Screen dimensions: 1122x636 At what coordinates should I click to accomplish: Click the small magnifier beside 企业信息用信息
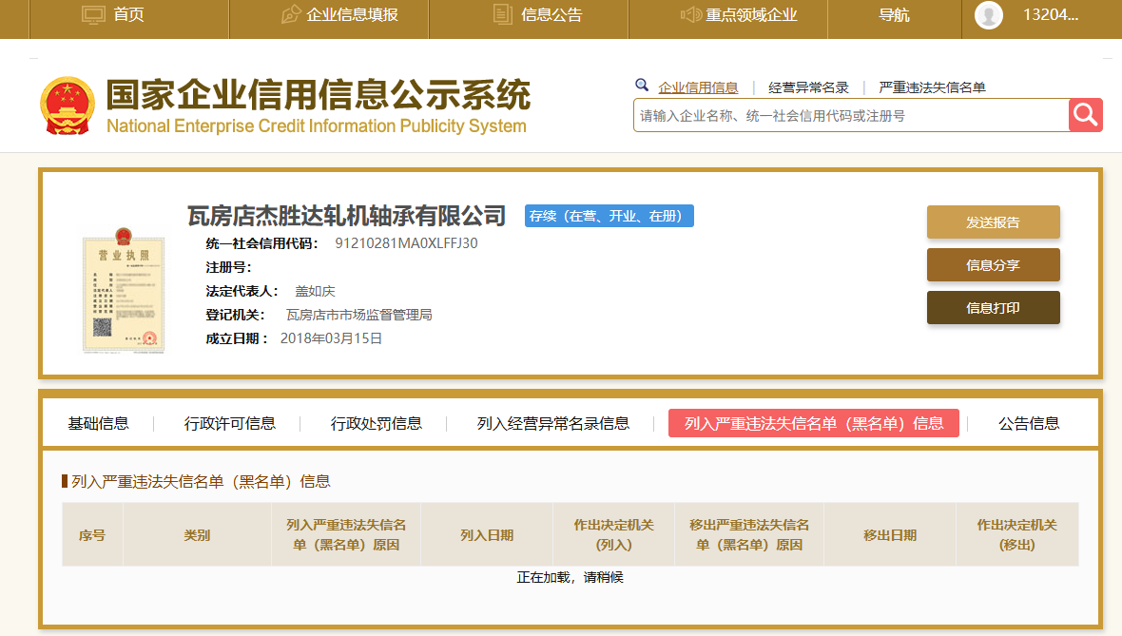pyautogui.click(x=642, y=86)
